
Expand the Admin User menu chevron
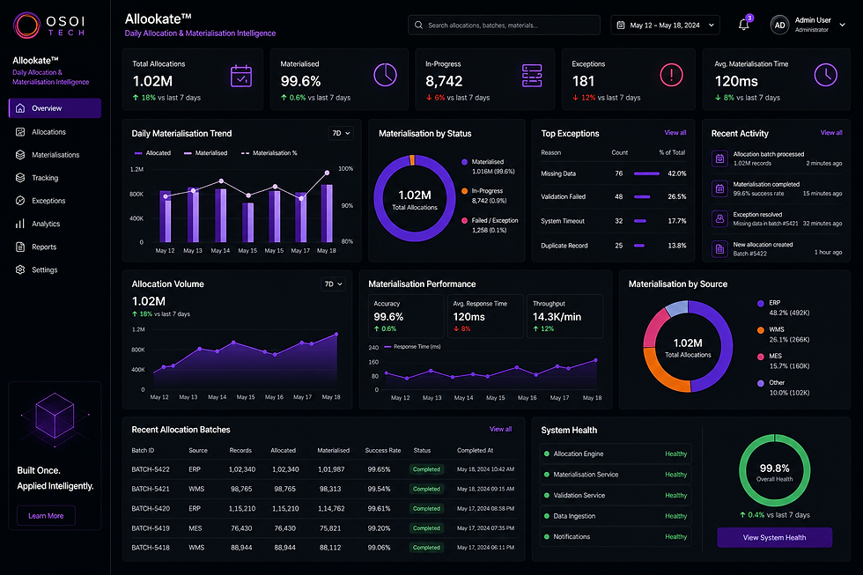coord(842,26)
